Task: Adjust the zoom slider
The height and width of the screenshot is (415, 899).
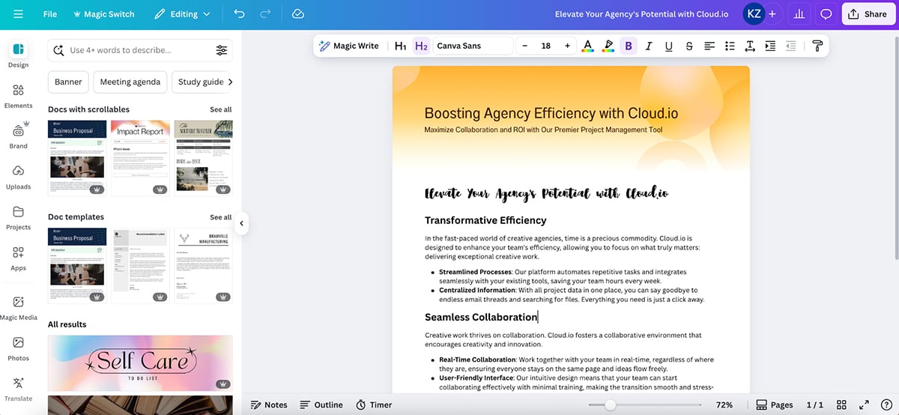Action: [x=610, y=405]
